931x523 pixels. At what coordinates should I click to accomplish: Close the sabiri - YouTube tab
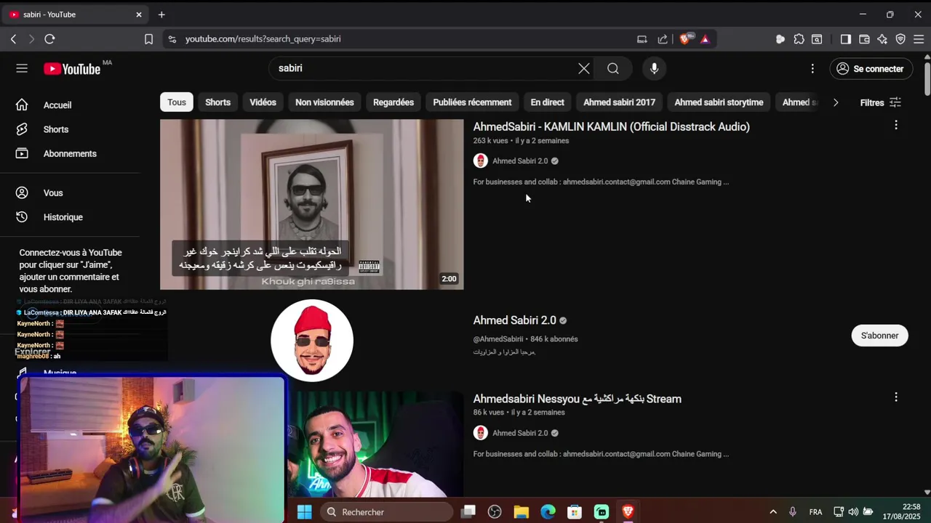139,15
